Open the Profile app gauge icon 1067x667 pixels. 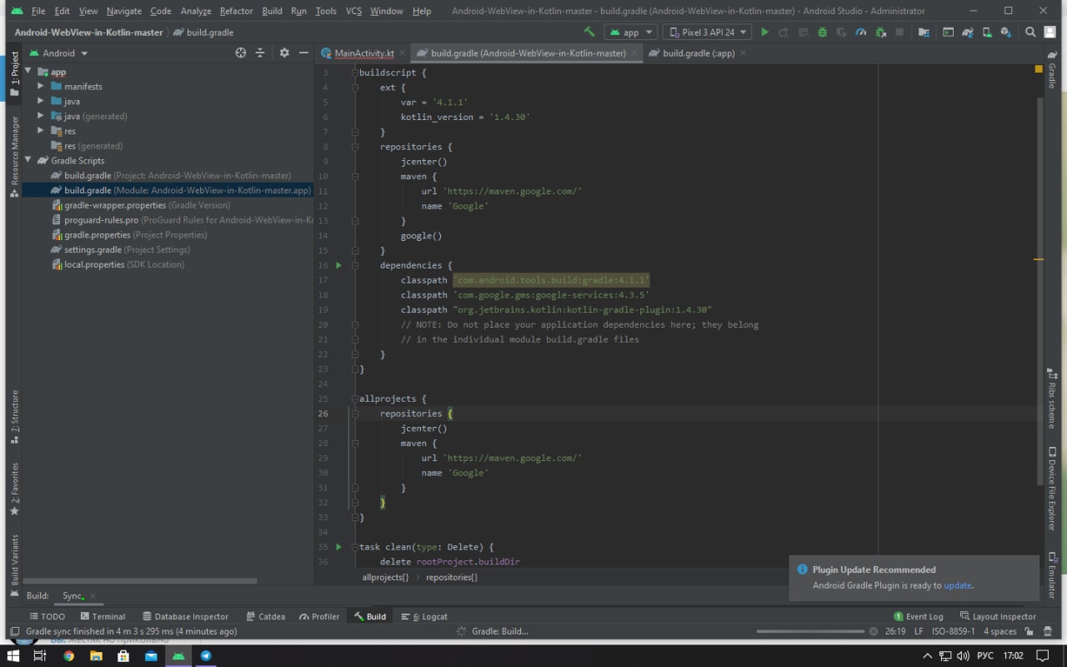(x=860, y=33)
